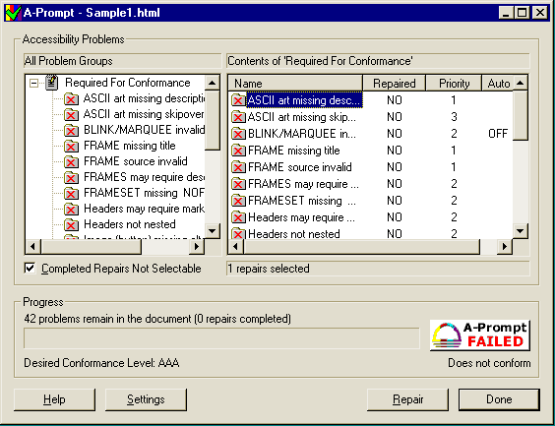
Task: Click the A-Prompt title bar application icon
Action: [x=14, y=13]
